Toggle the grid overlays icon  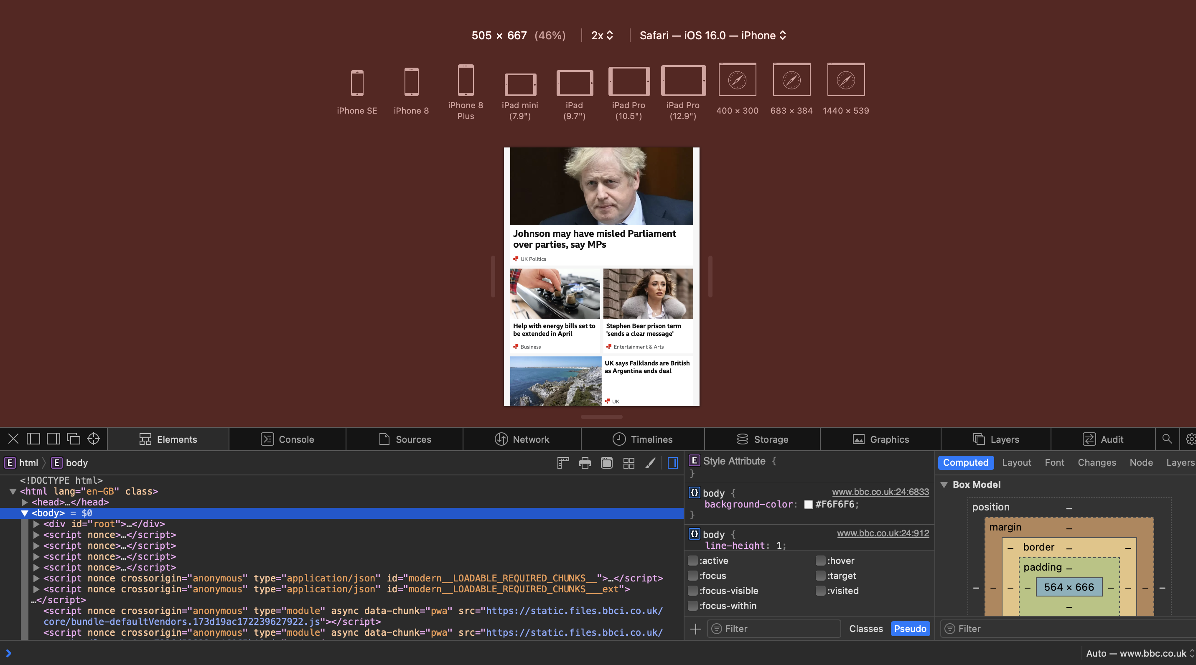pos(629,463)
